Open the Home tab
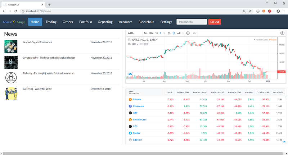Screen dimensions: 288x155 point(35,22)
